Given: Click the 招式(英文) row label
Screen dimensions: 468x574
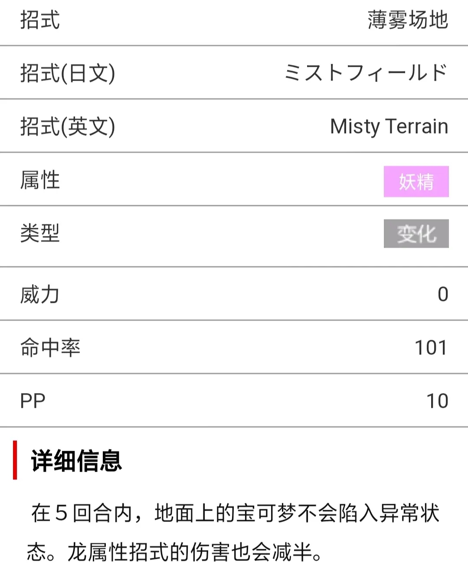Looking at the screenshot, I should coord(68,127).
